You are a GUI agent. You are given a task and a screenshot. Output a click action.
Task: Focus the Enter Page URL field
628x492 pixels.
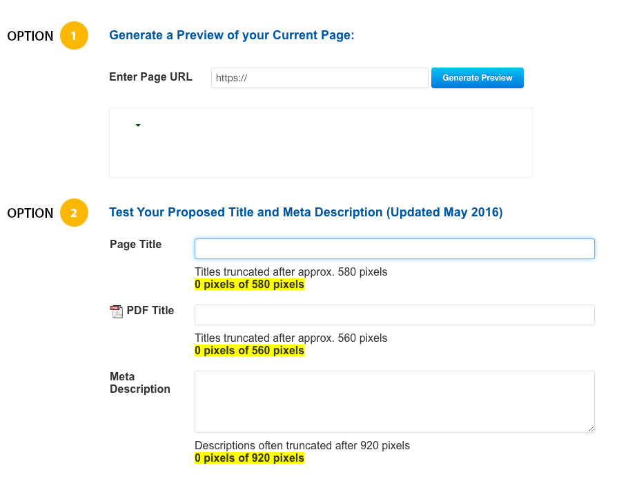coord(320,78)
